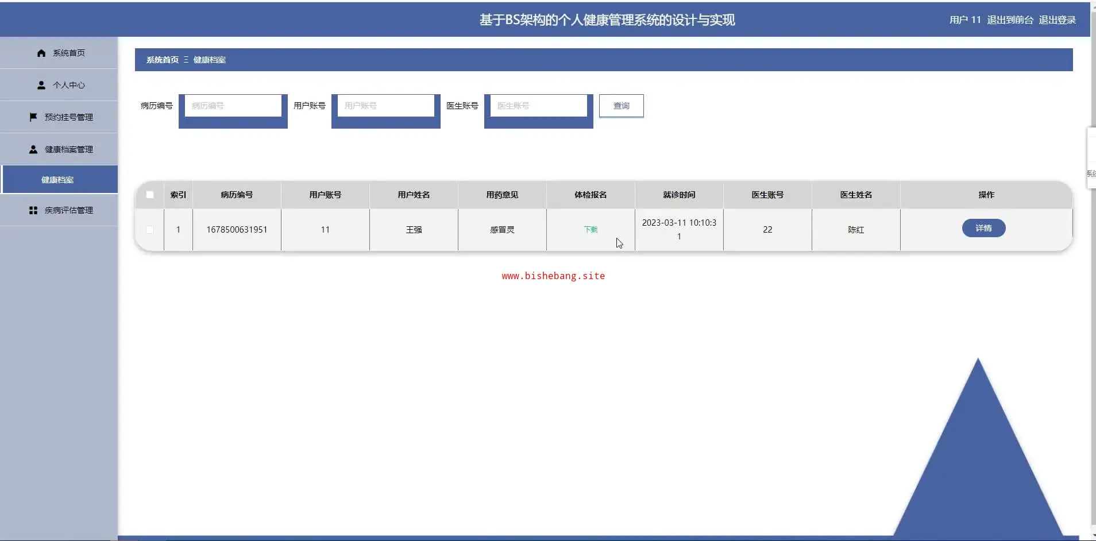Click 健康档案 in the breadcrumb
Image resolution: width=1096 pixels, height=541 pixels.
point(210,60)
